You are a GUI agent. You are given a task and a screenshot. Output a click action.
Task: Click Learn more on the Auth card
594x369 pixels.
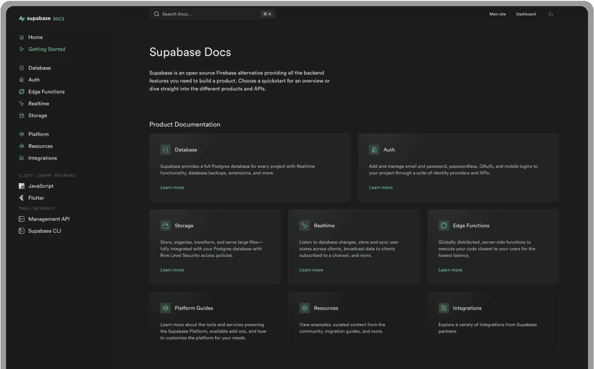[x=381, y=188]
